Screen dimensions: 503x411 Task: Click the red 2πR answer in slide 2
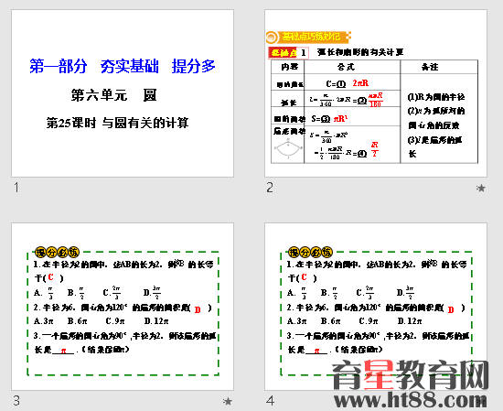coord(360,83)
